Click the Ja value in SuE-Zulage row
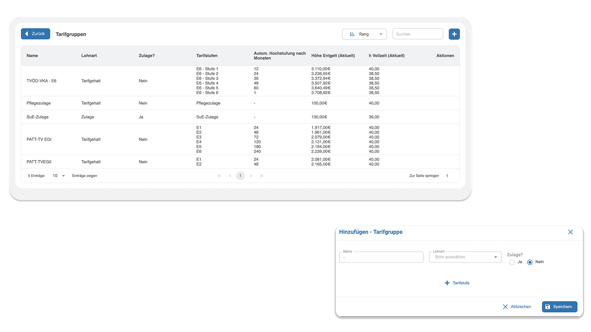The width and height of the screenshot is (591, 332). 141,117
